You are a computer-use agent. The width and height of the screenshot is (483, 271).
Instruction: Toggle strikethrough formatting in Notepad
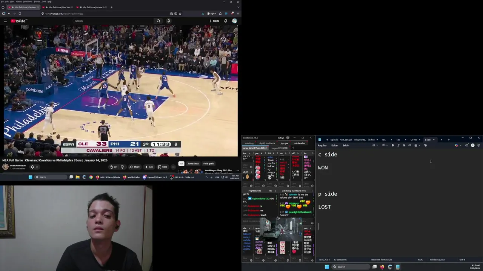[404, 145]
